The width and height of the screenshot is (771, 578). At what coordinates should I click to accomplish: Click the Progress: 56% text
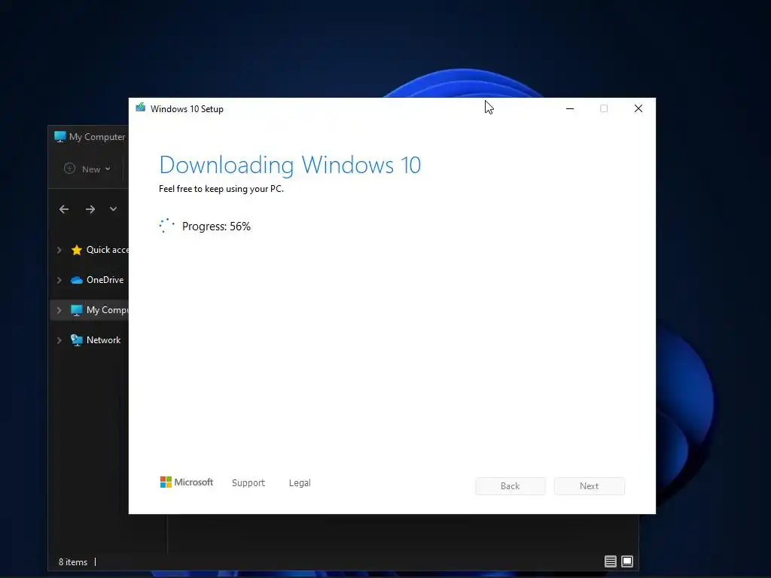pos(216,226)
